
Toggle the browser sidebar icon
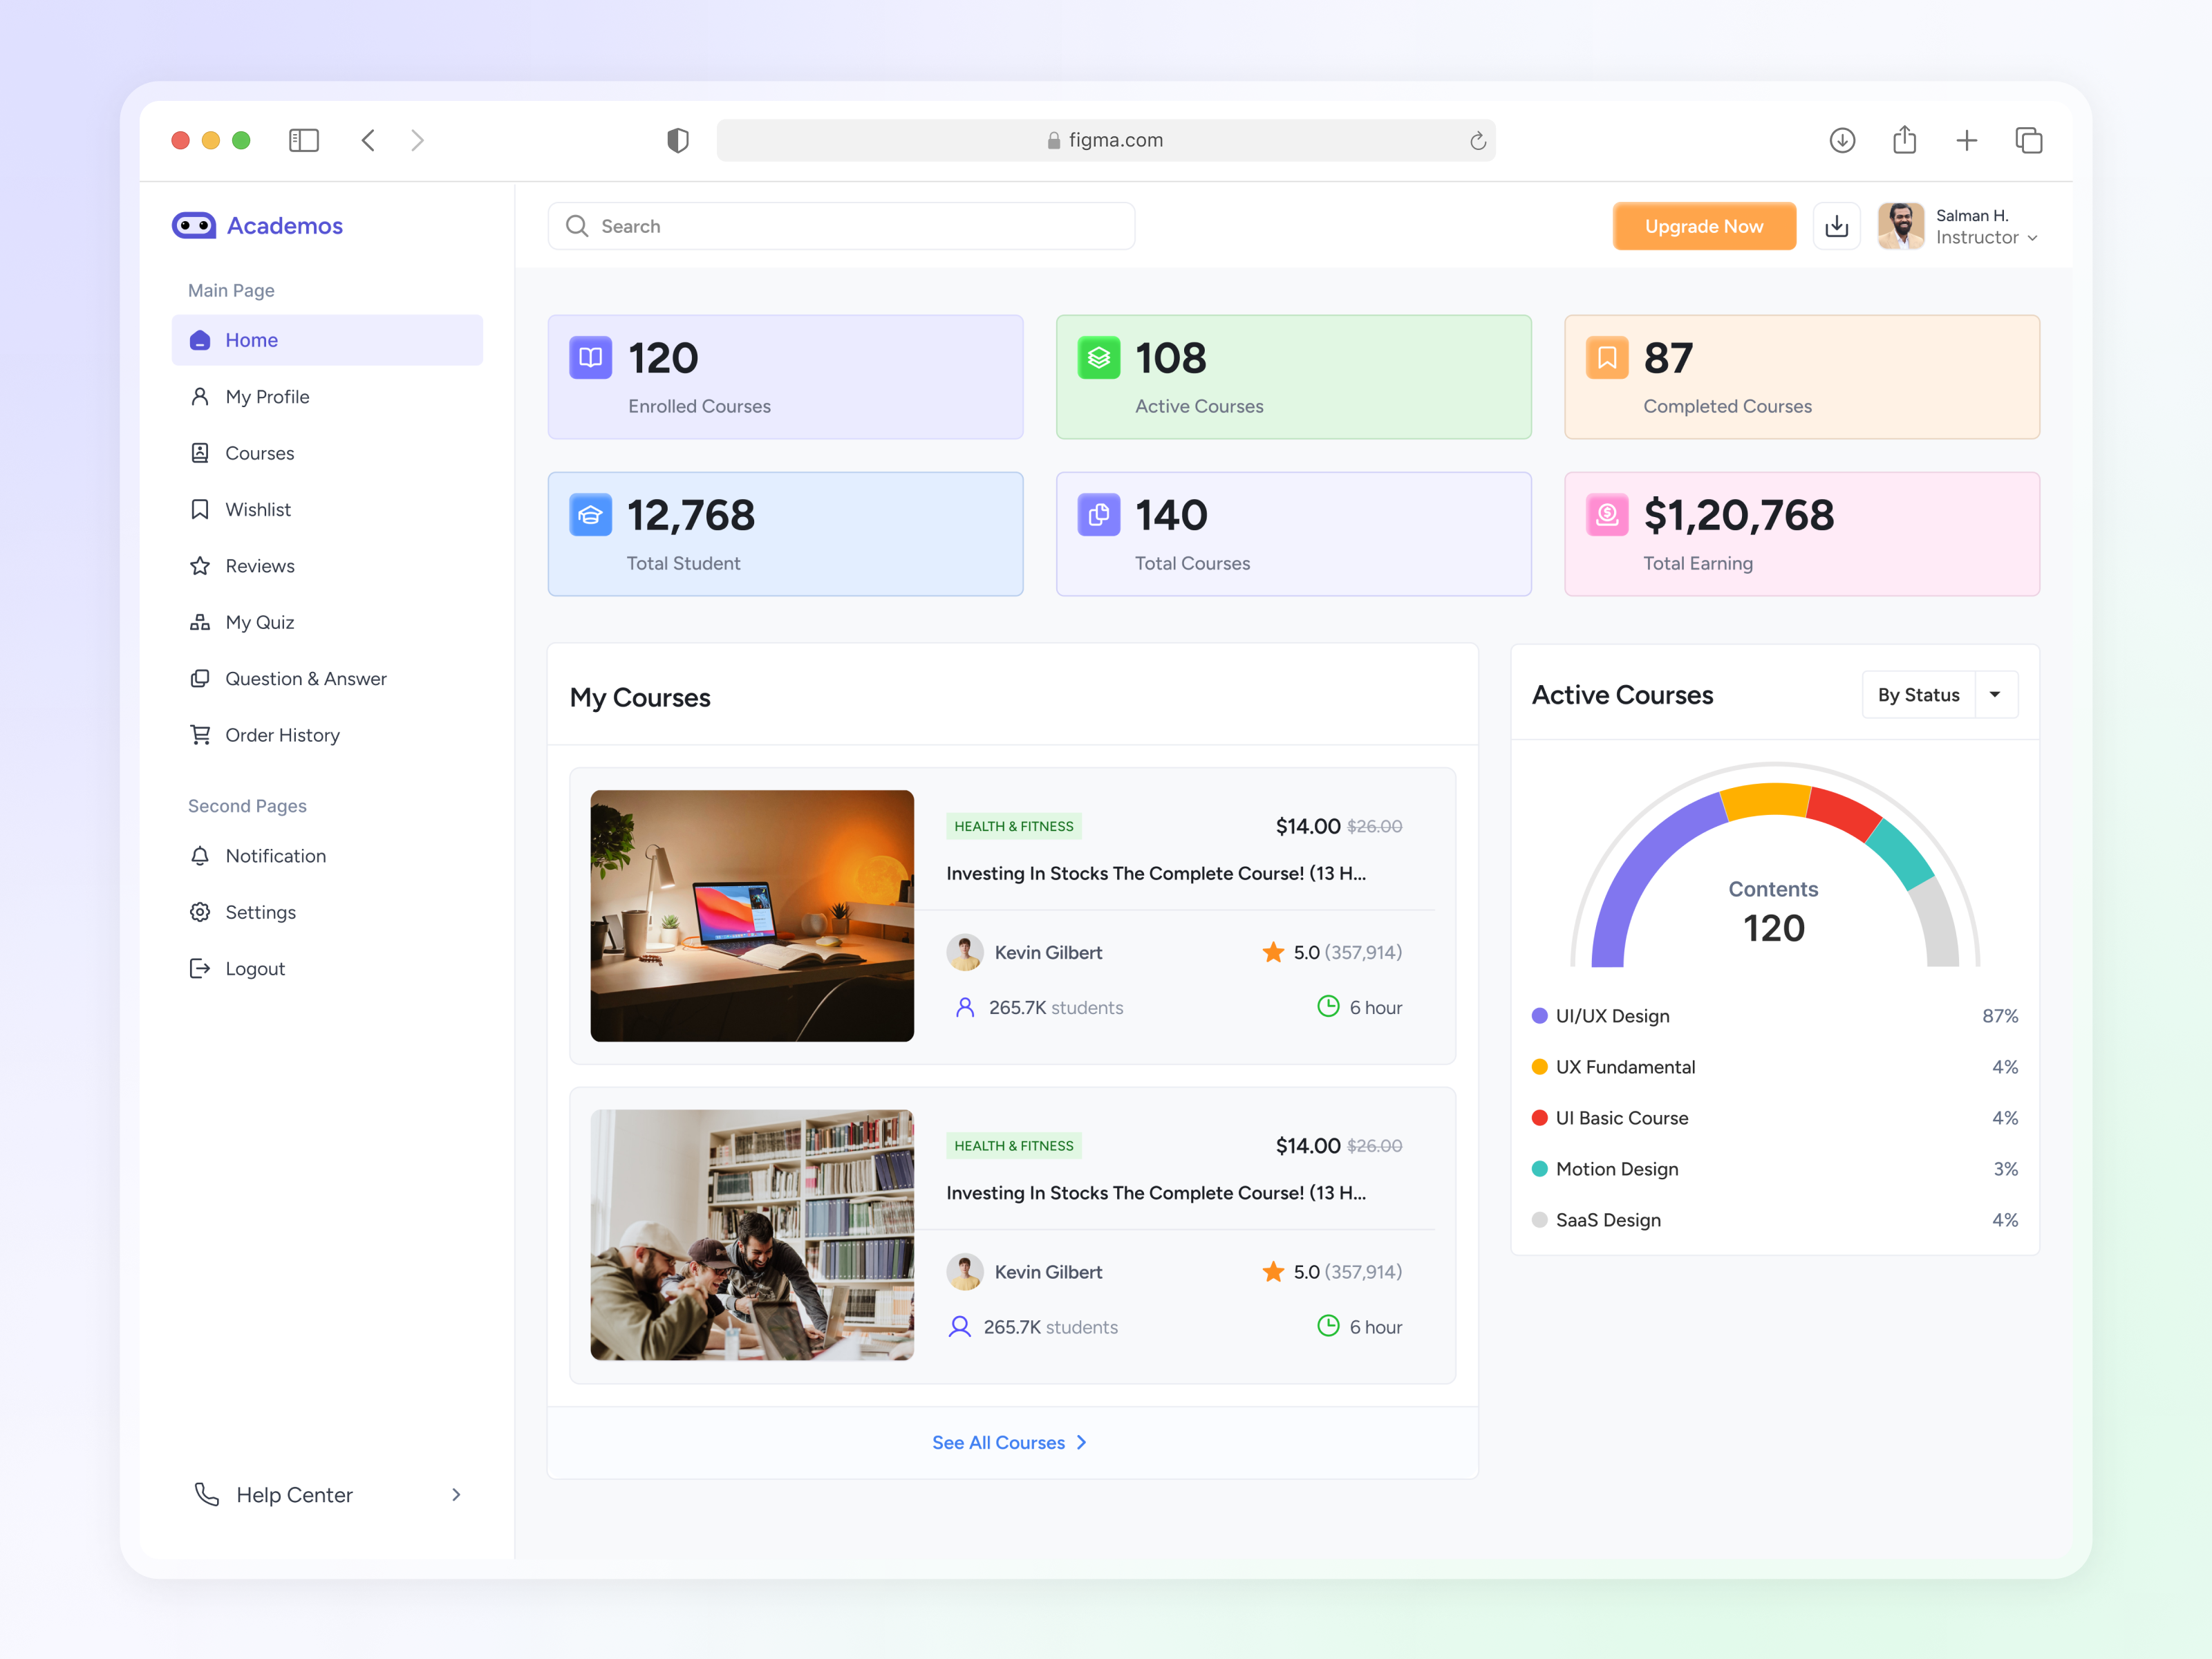click(x=304, y=140)
